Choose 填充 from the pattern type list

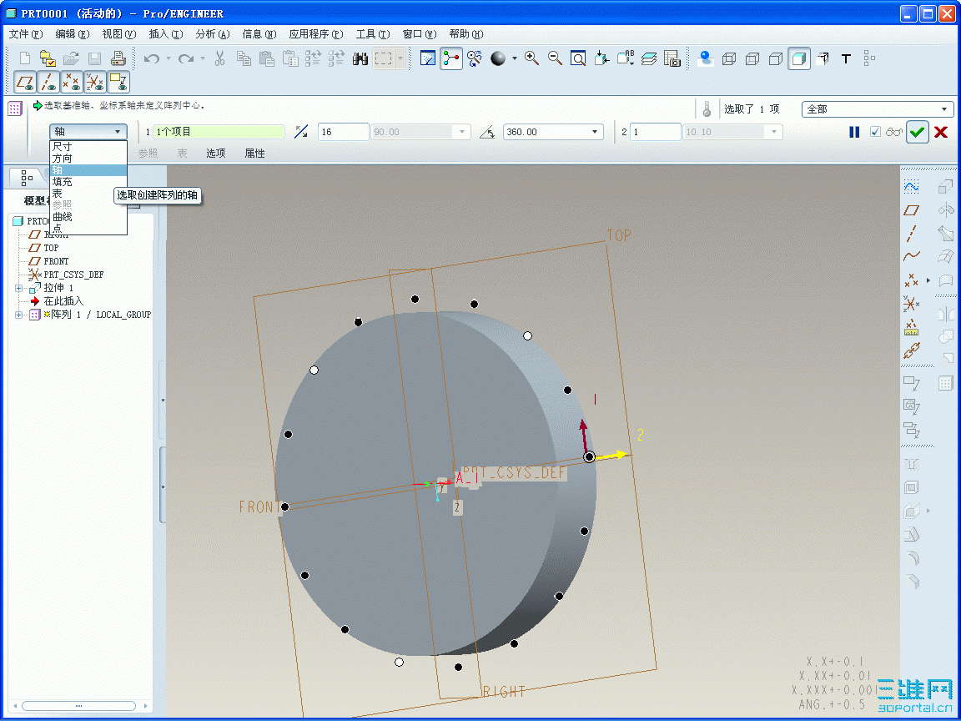click(63, 181)
